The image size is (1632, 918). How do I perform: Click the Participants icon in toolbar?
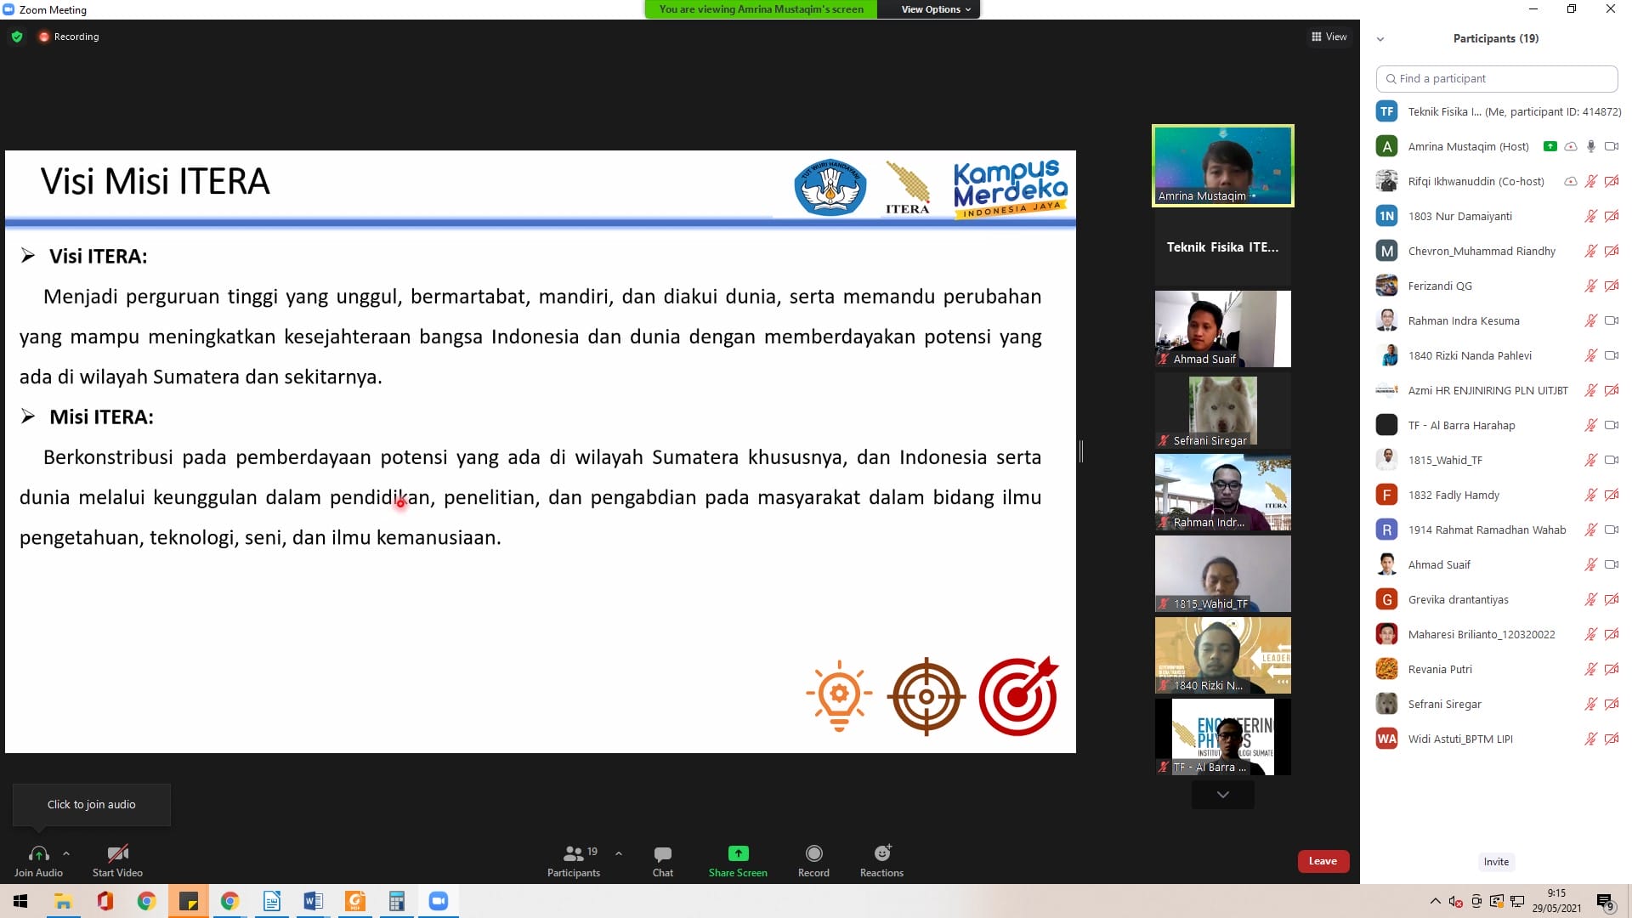pos(574,853)
